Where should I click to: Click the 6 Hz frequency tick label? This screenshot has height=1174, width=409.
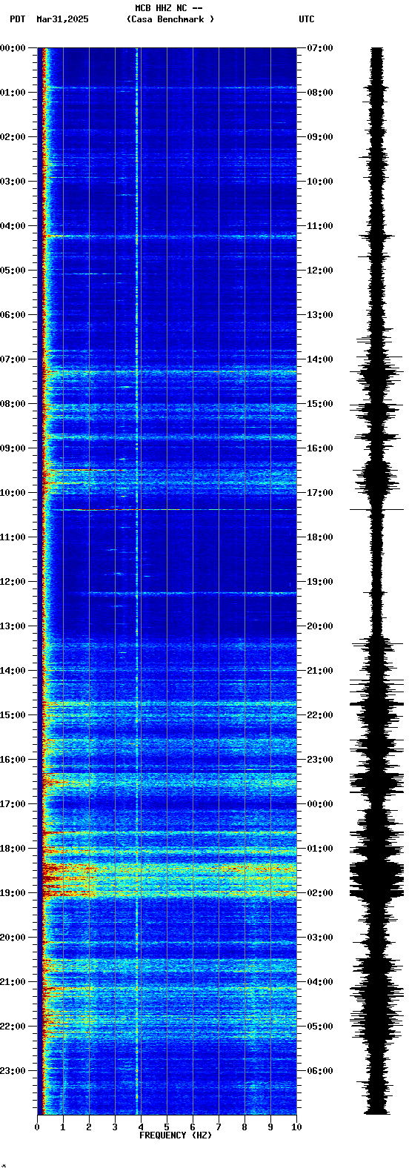coord(193,1127)
